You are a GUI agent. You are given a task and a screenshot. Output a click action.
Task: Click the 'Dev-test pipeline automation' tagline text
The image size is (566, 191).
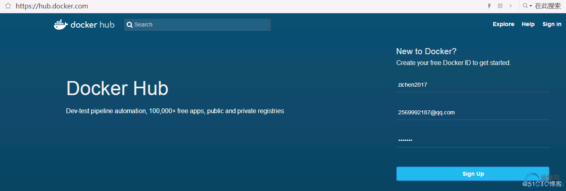pos(175,111)
